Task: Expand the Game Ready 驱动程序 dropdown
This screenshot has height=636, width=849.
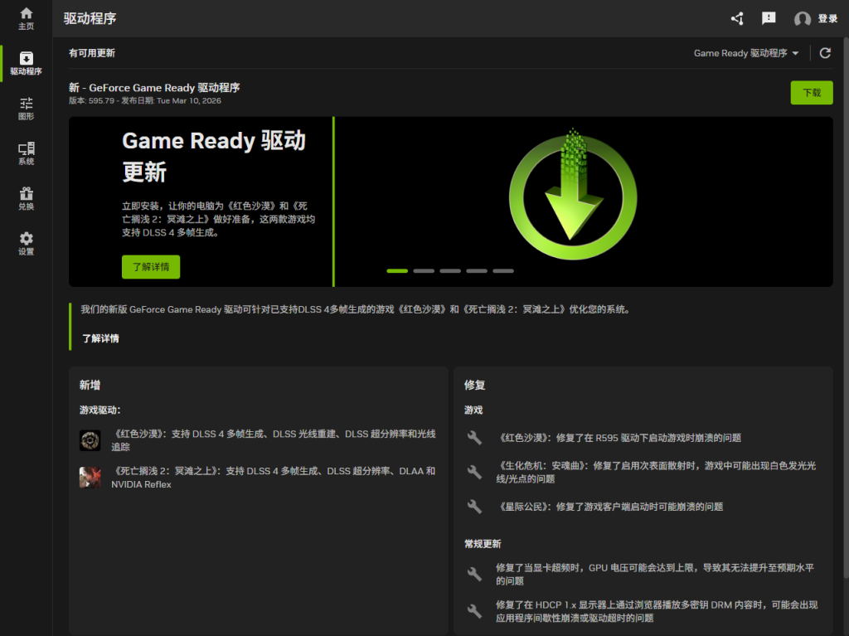Action: point(746,53)
